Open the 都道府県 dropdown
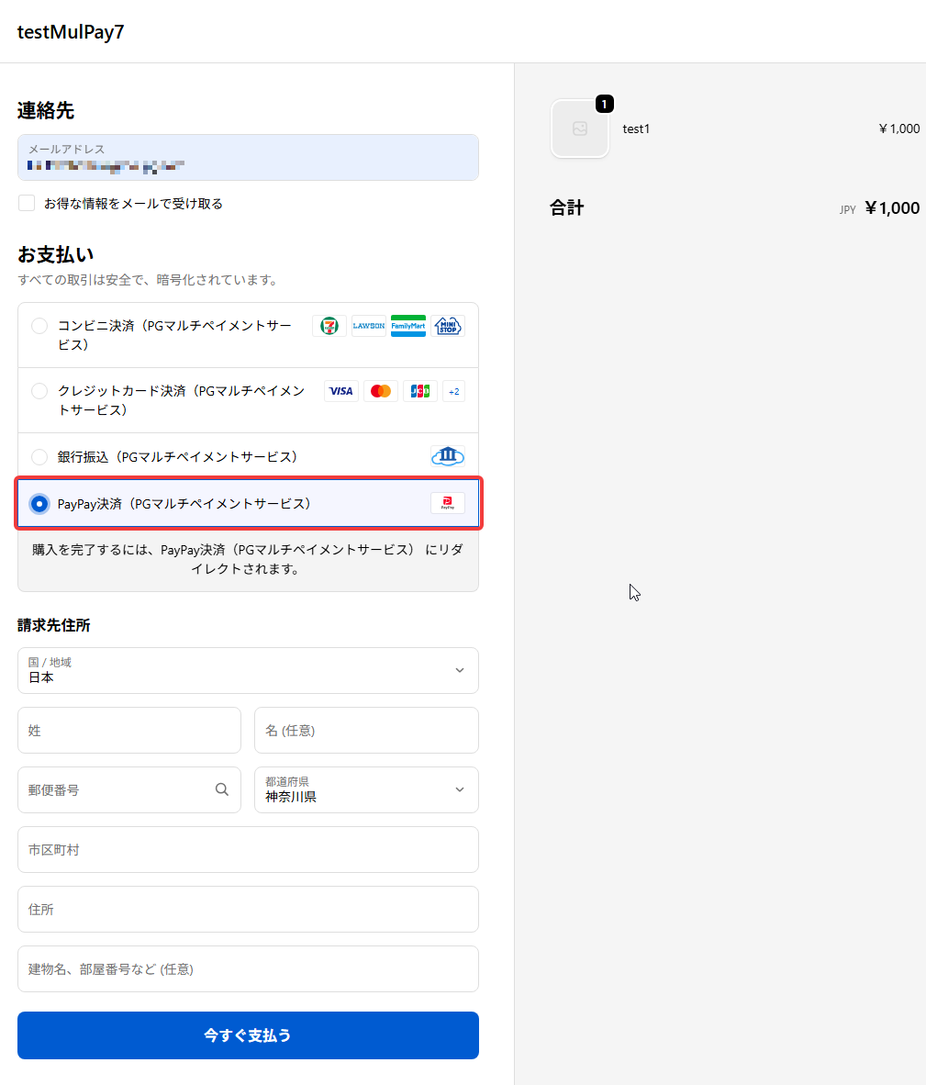Viewport: 926px width, 1085px height. (x=366, y=789)
